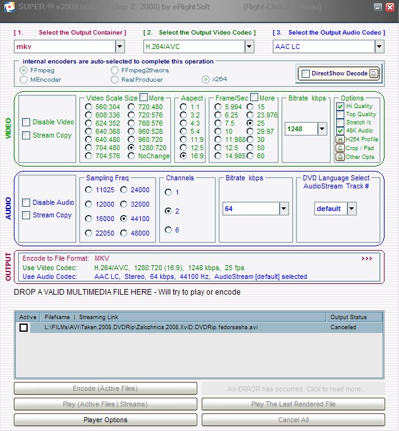
Task: Choose 2 audio channels
Action: click(x=168, y=211)
